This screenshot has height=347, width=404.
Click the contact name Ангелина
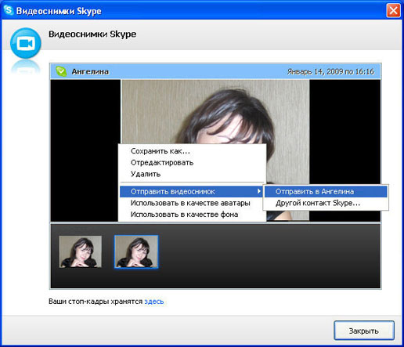[90, 71]
